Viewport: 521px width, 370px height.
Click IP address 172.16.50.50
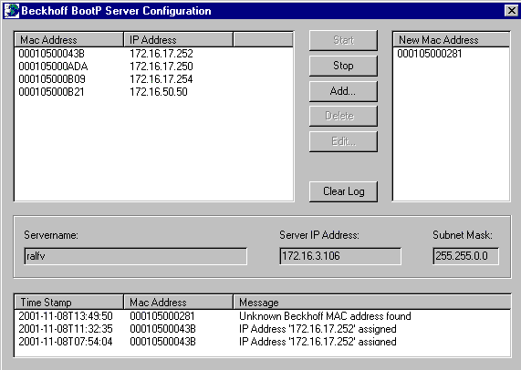pos(159,91)
